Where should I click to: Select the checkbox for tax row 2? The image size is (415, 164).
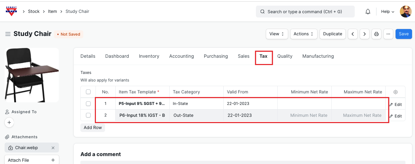coord(88,115)
